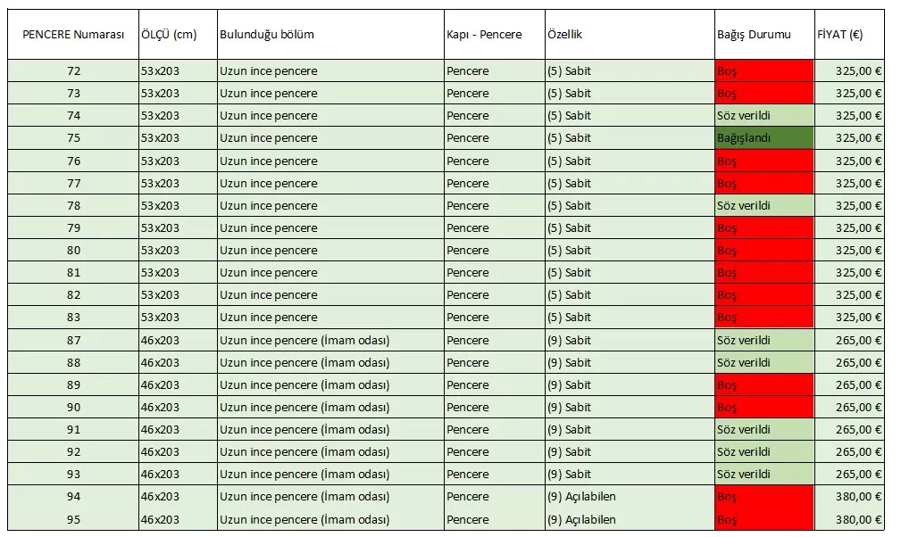
Task: Select the dark green Bağışlandı cell
Action: (x=763, y=138)
